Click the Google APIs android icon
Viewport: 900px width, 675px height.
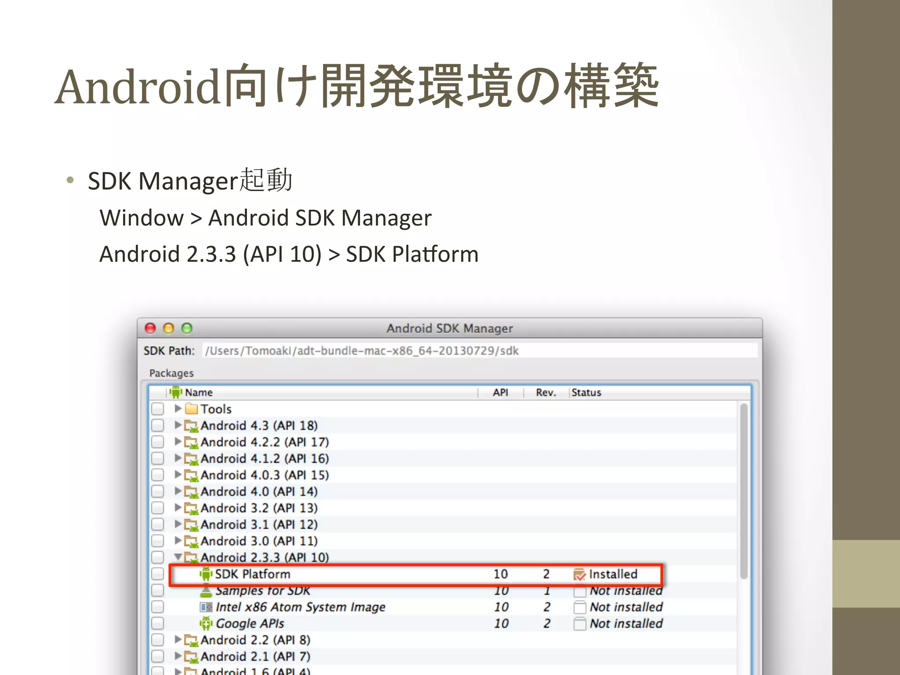tap(206, 624)
